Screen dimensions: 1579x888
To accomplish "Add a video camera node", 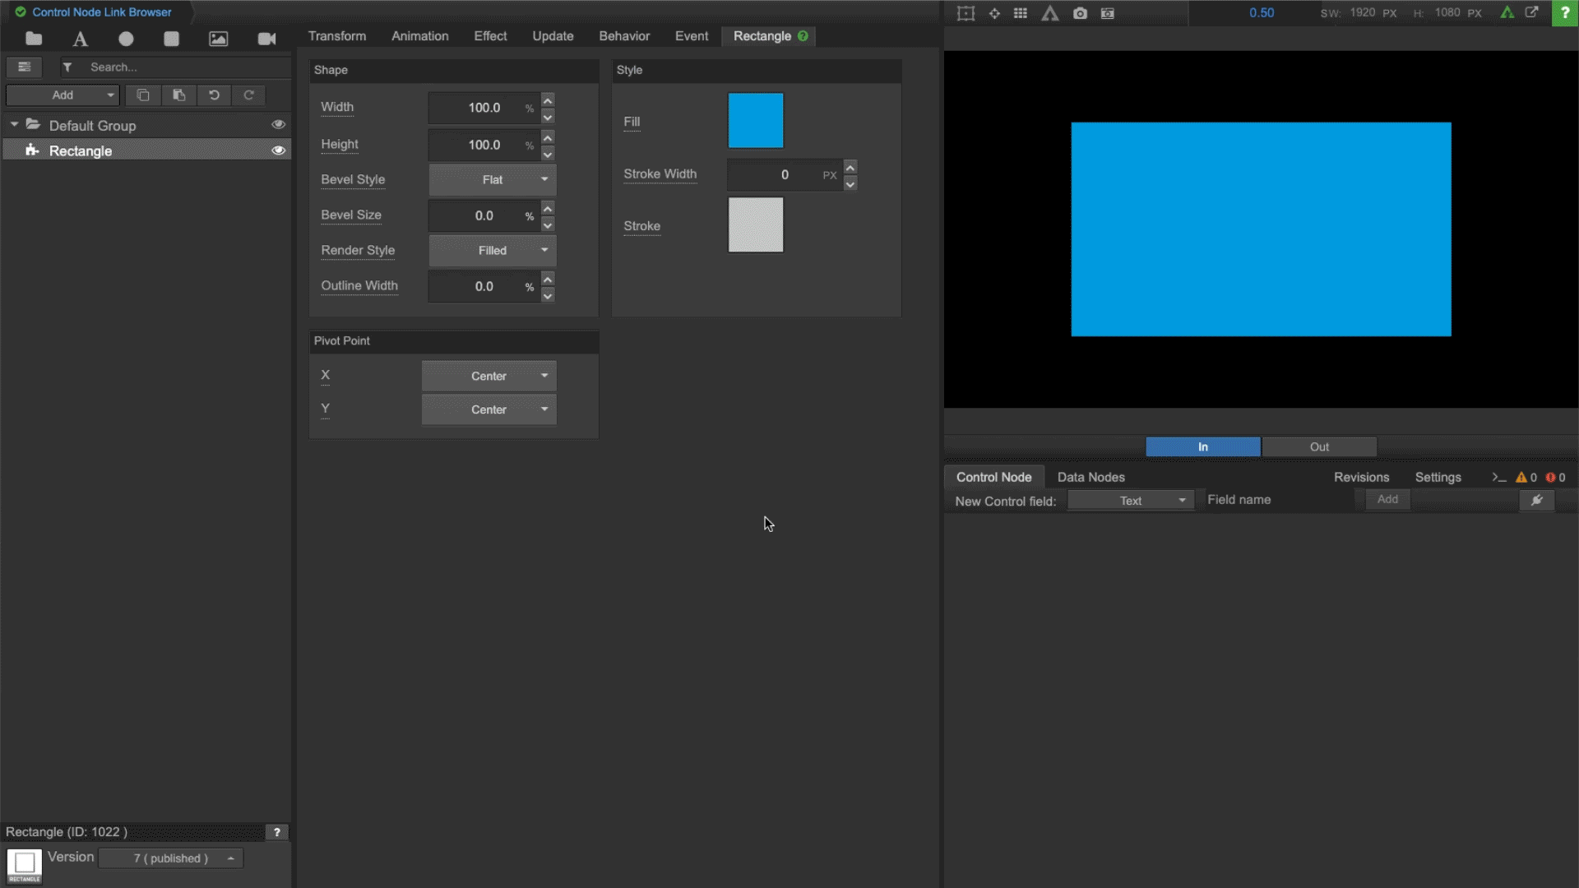I will (266, 39).
